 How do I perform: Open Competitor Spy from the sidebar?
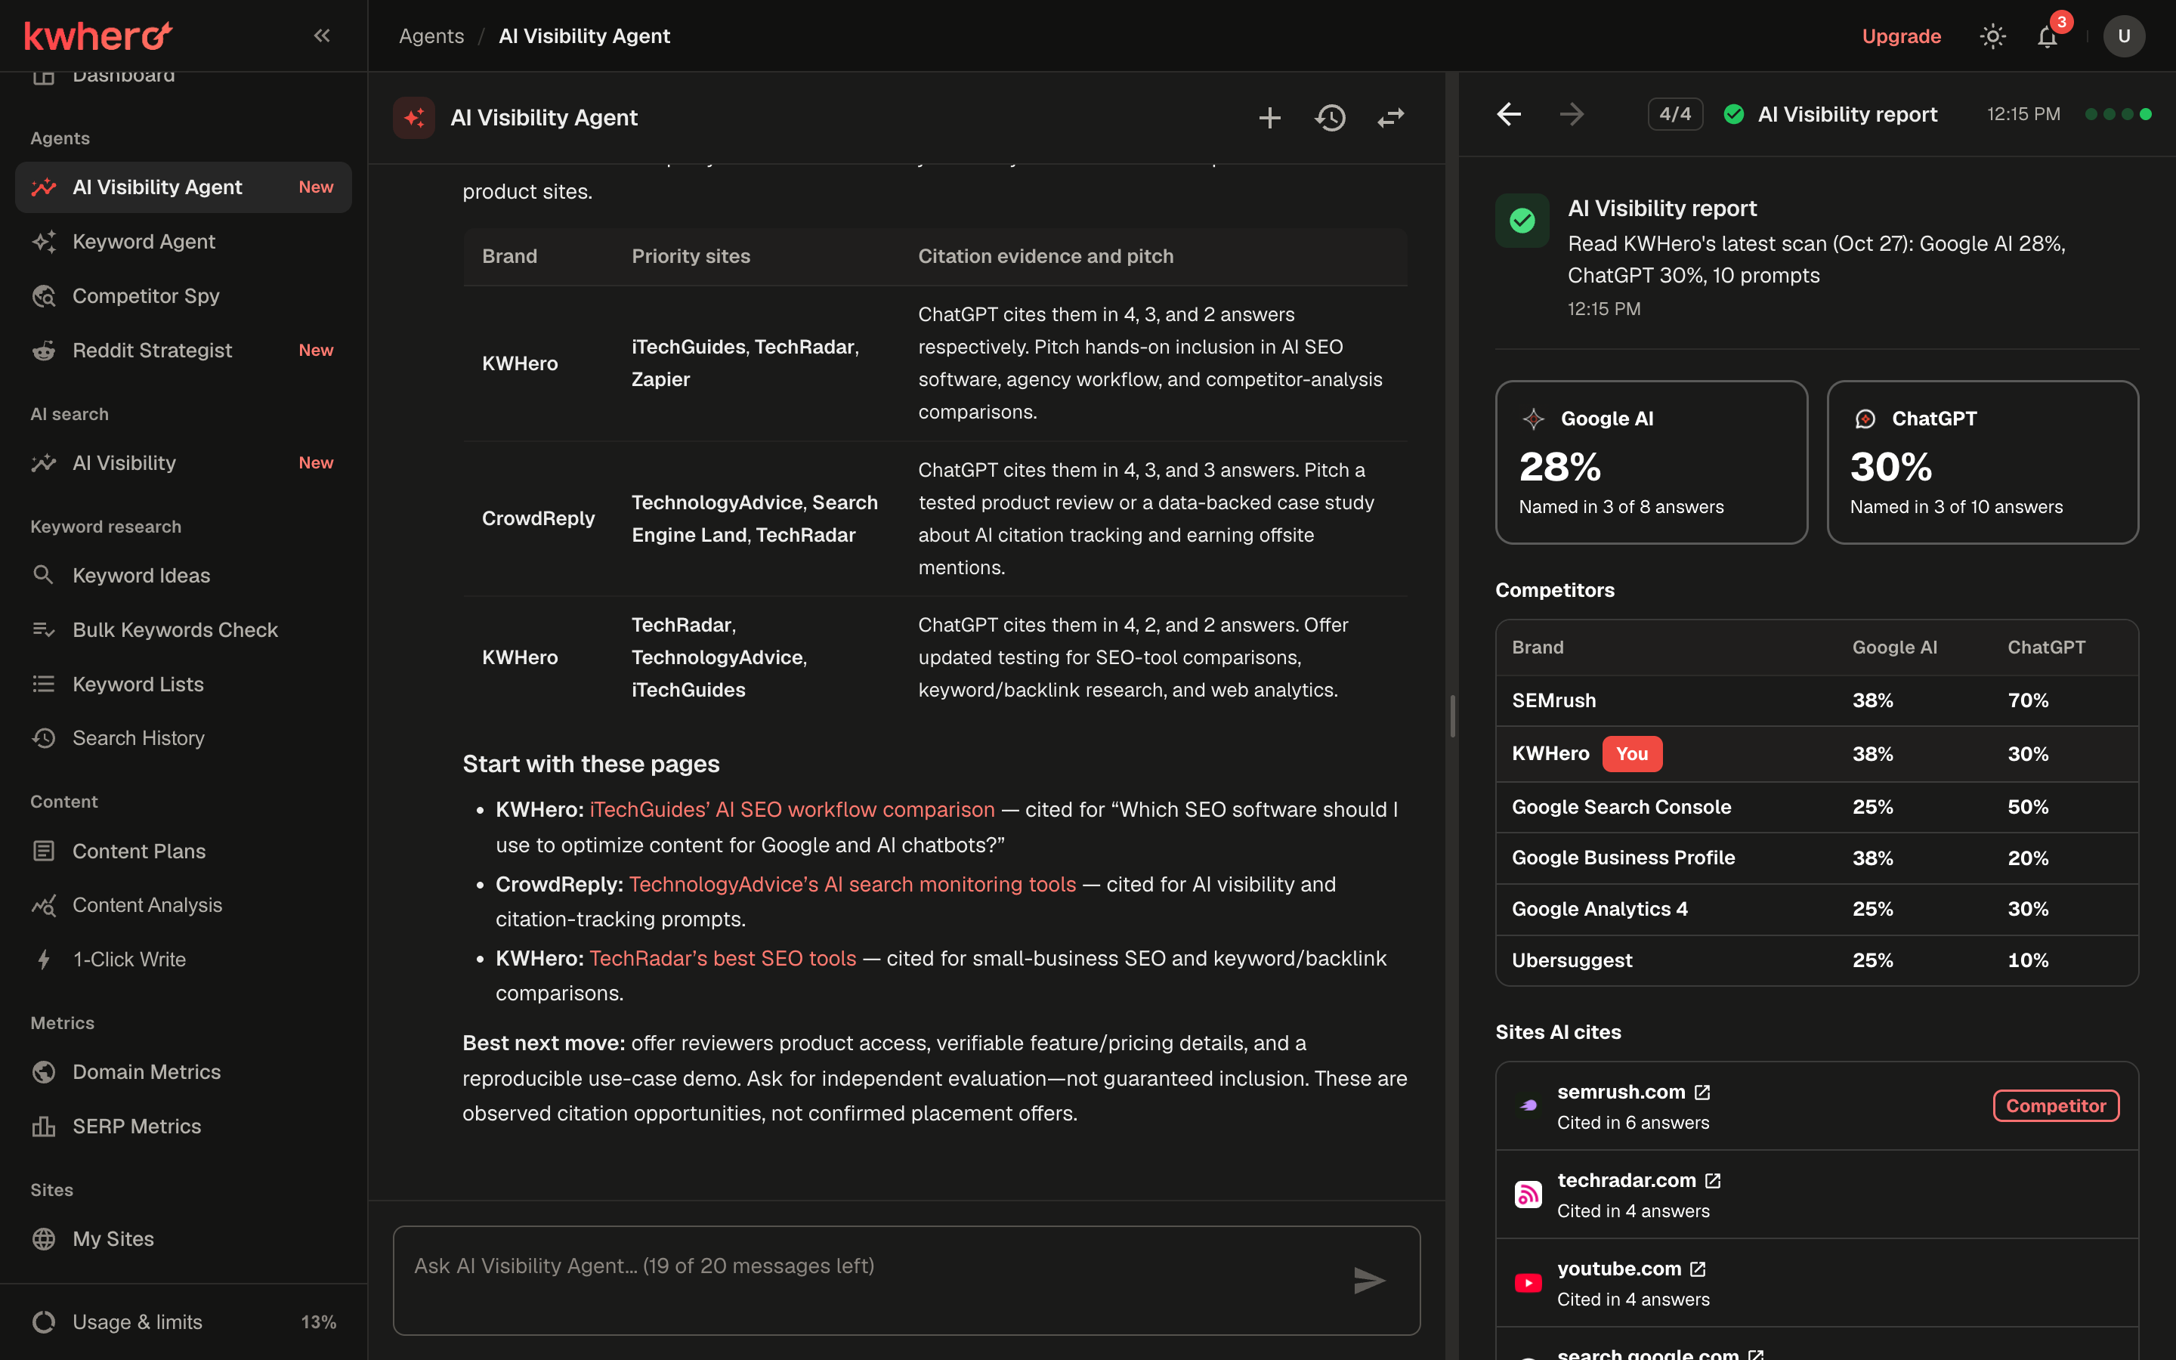[184, 296]
